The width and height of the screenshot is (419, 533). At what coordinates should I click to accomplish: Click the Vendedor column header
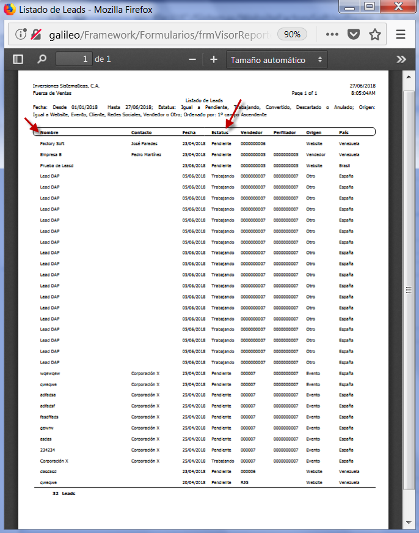pyautogui.click(x=252, y=133)
